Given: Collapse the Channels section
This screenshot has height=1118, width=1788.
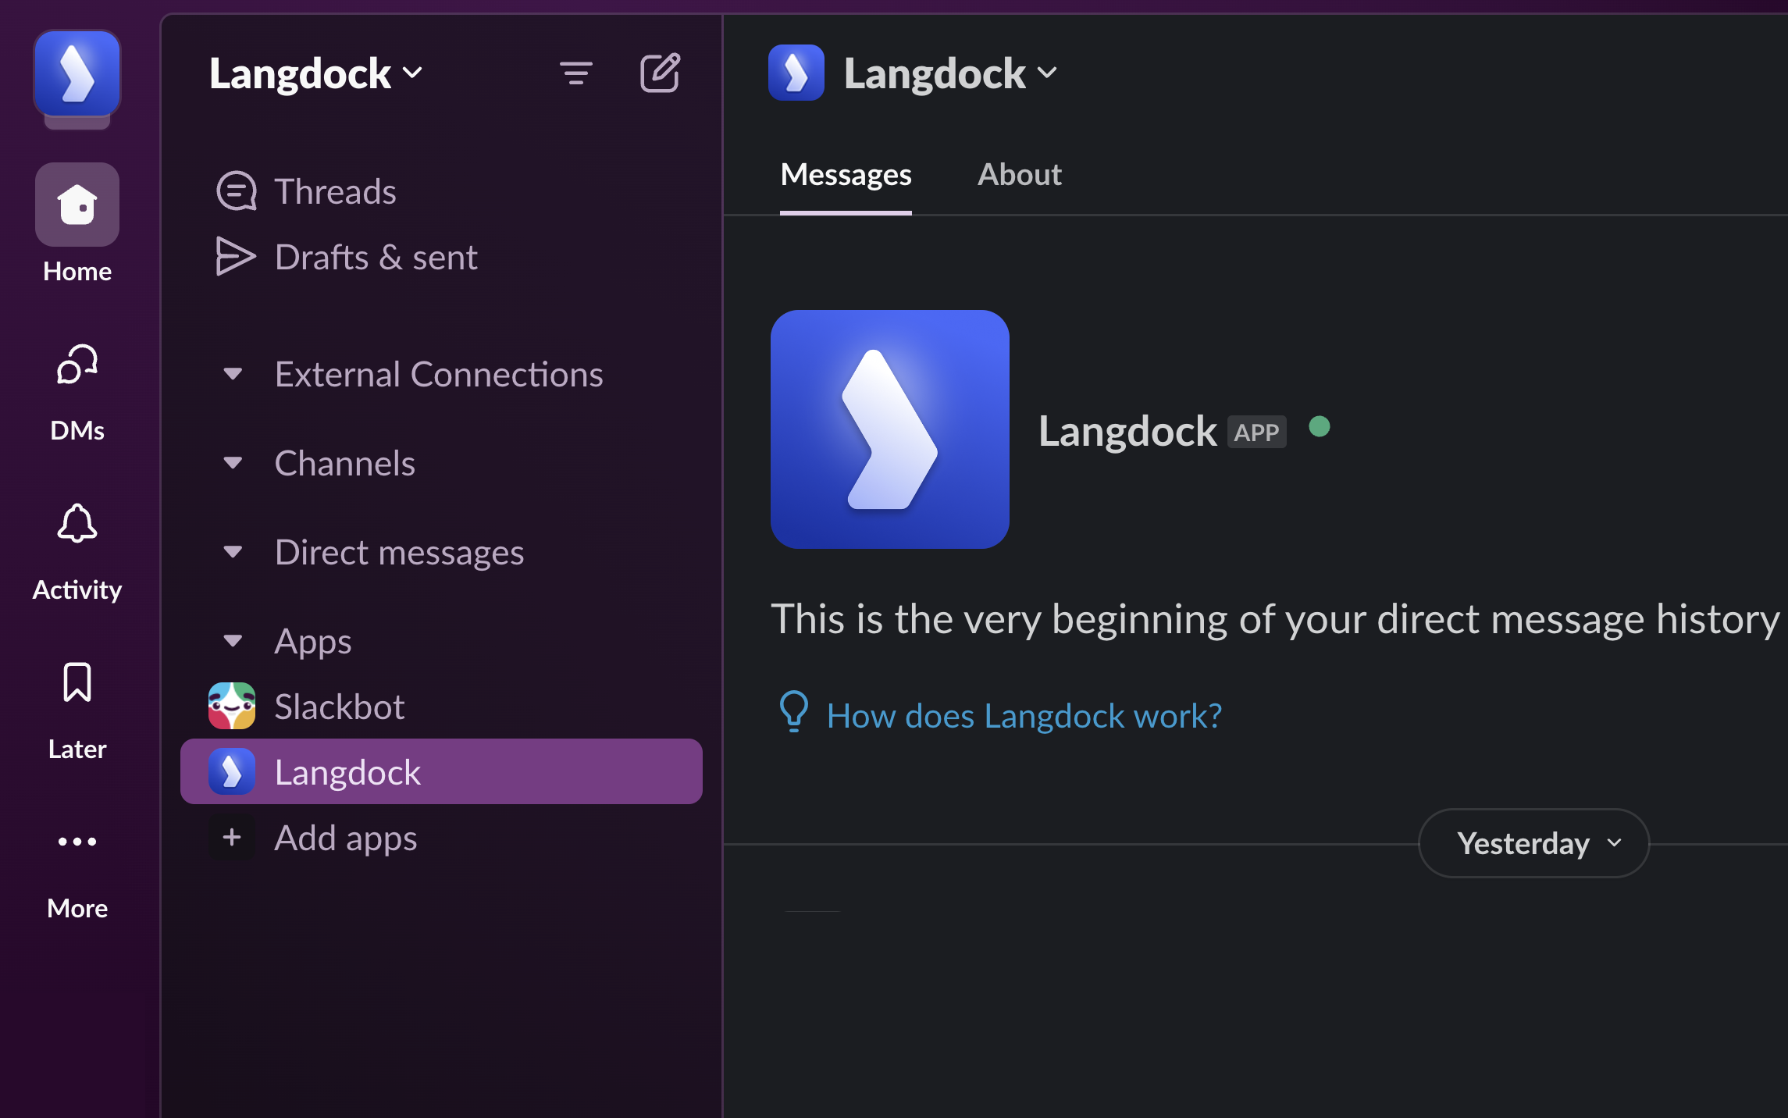Looking at the screenshot, I should pyautogui.click(x=233, y=463).
